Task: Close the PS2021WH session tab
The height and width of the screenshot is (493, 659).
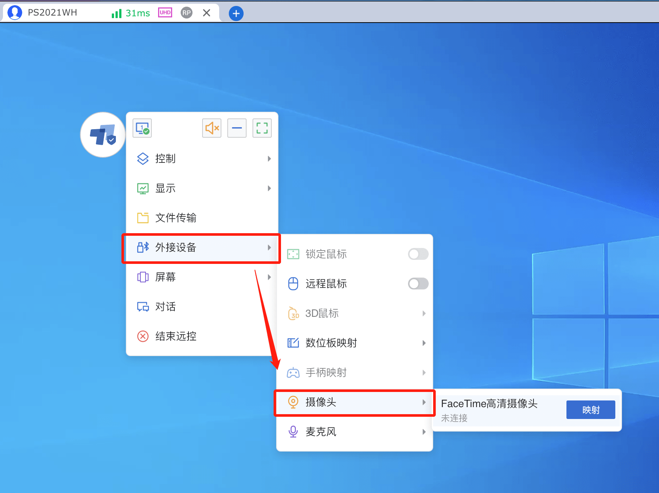Action: pos(207,13)
